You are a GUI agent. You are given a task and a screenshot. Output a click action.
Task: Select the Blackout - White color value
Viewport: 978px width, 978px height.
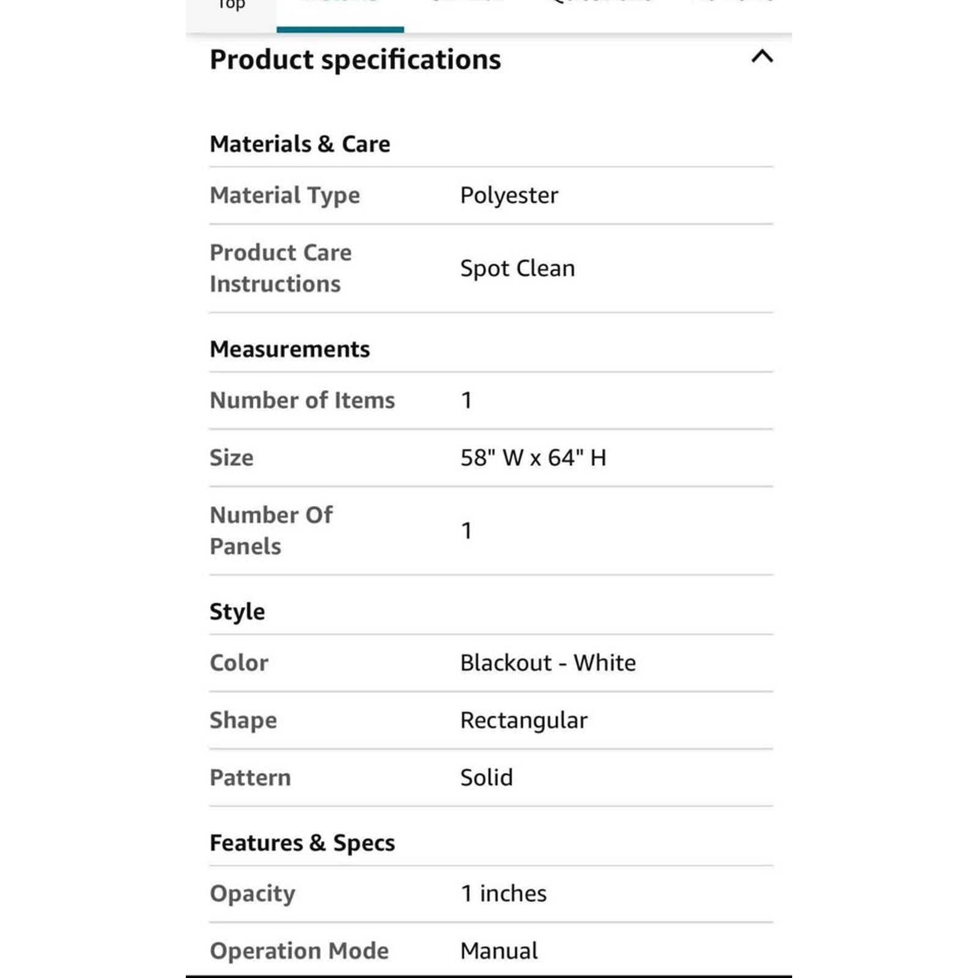pyautogui.click(x=548, y=663)
